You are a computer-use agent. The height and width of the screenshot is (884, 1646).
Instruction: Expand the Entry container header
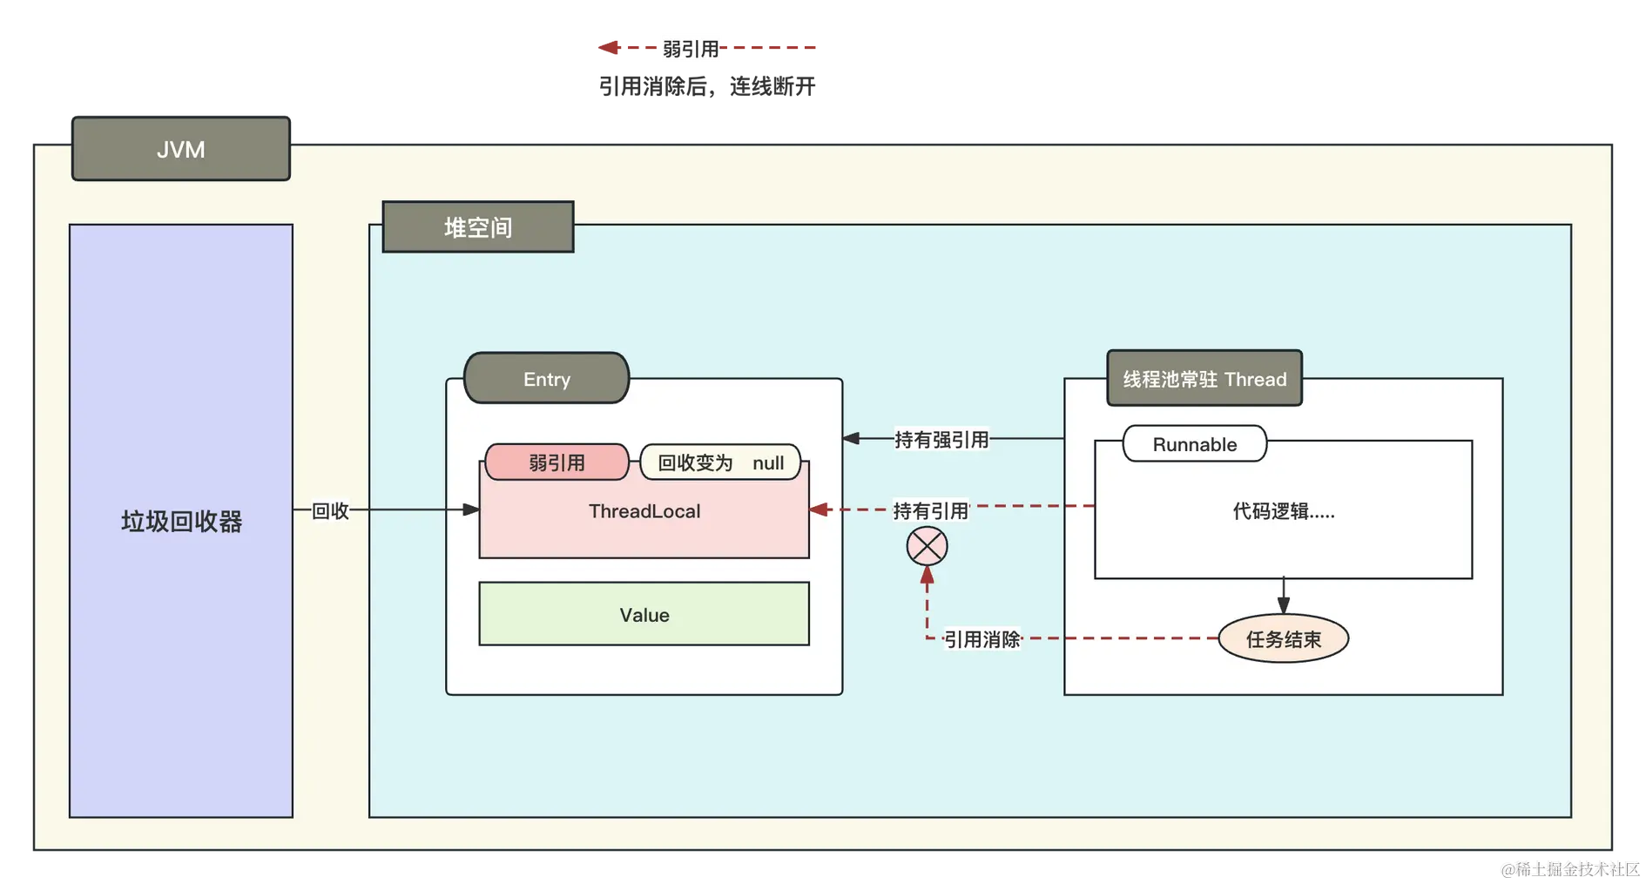[547, 379]
